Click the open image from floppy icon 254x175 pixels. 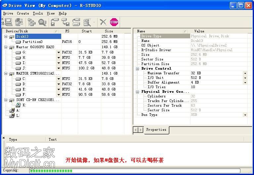55,22
